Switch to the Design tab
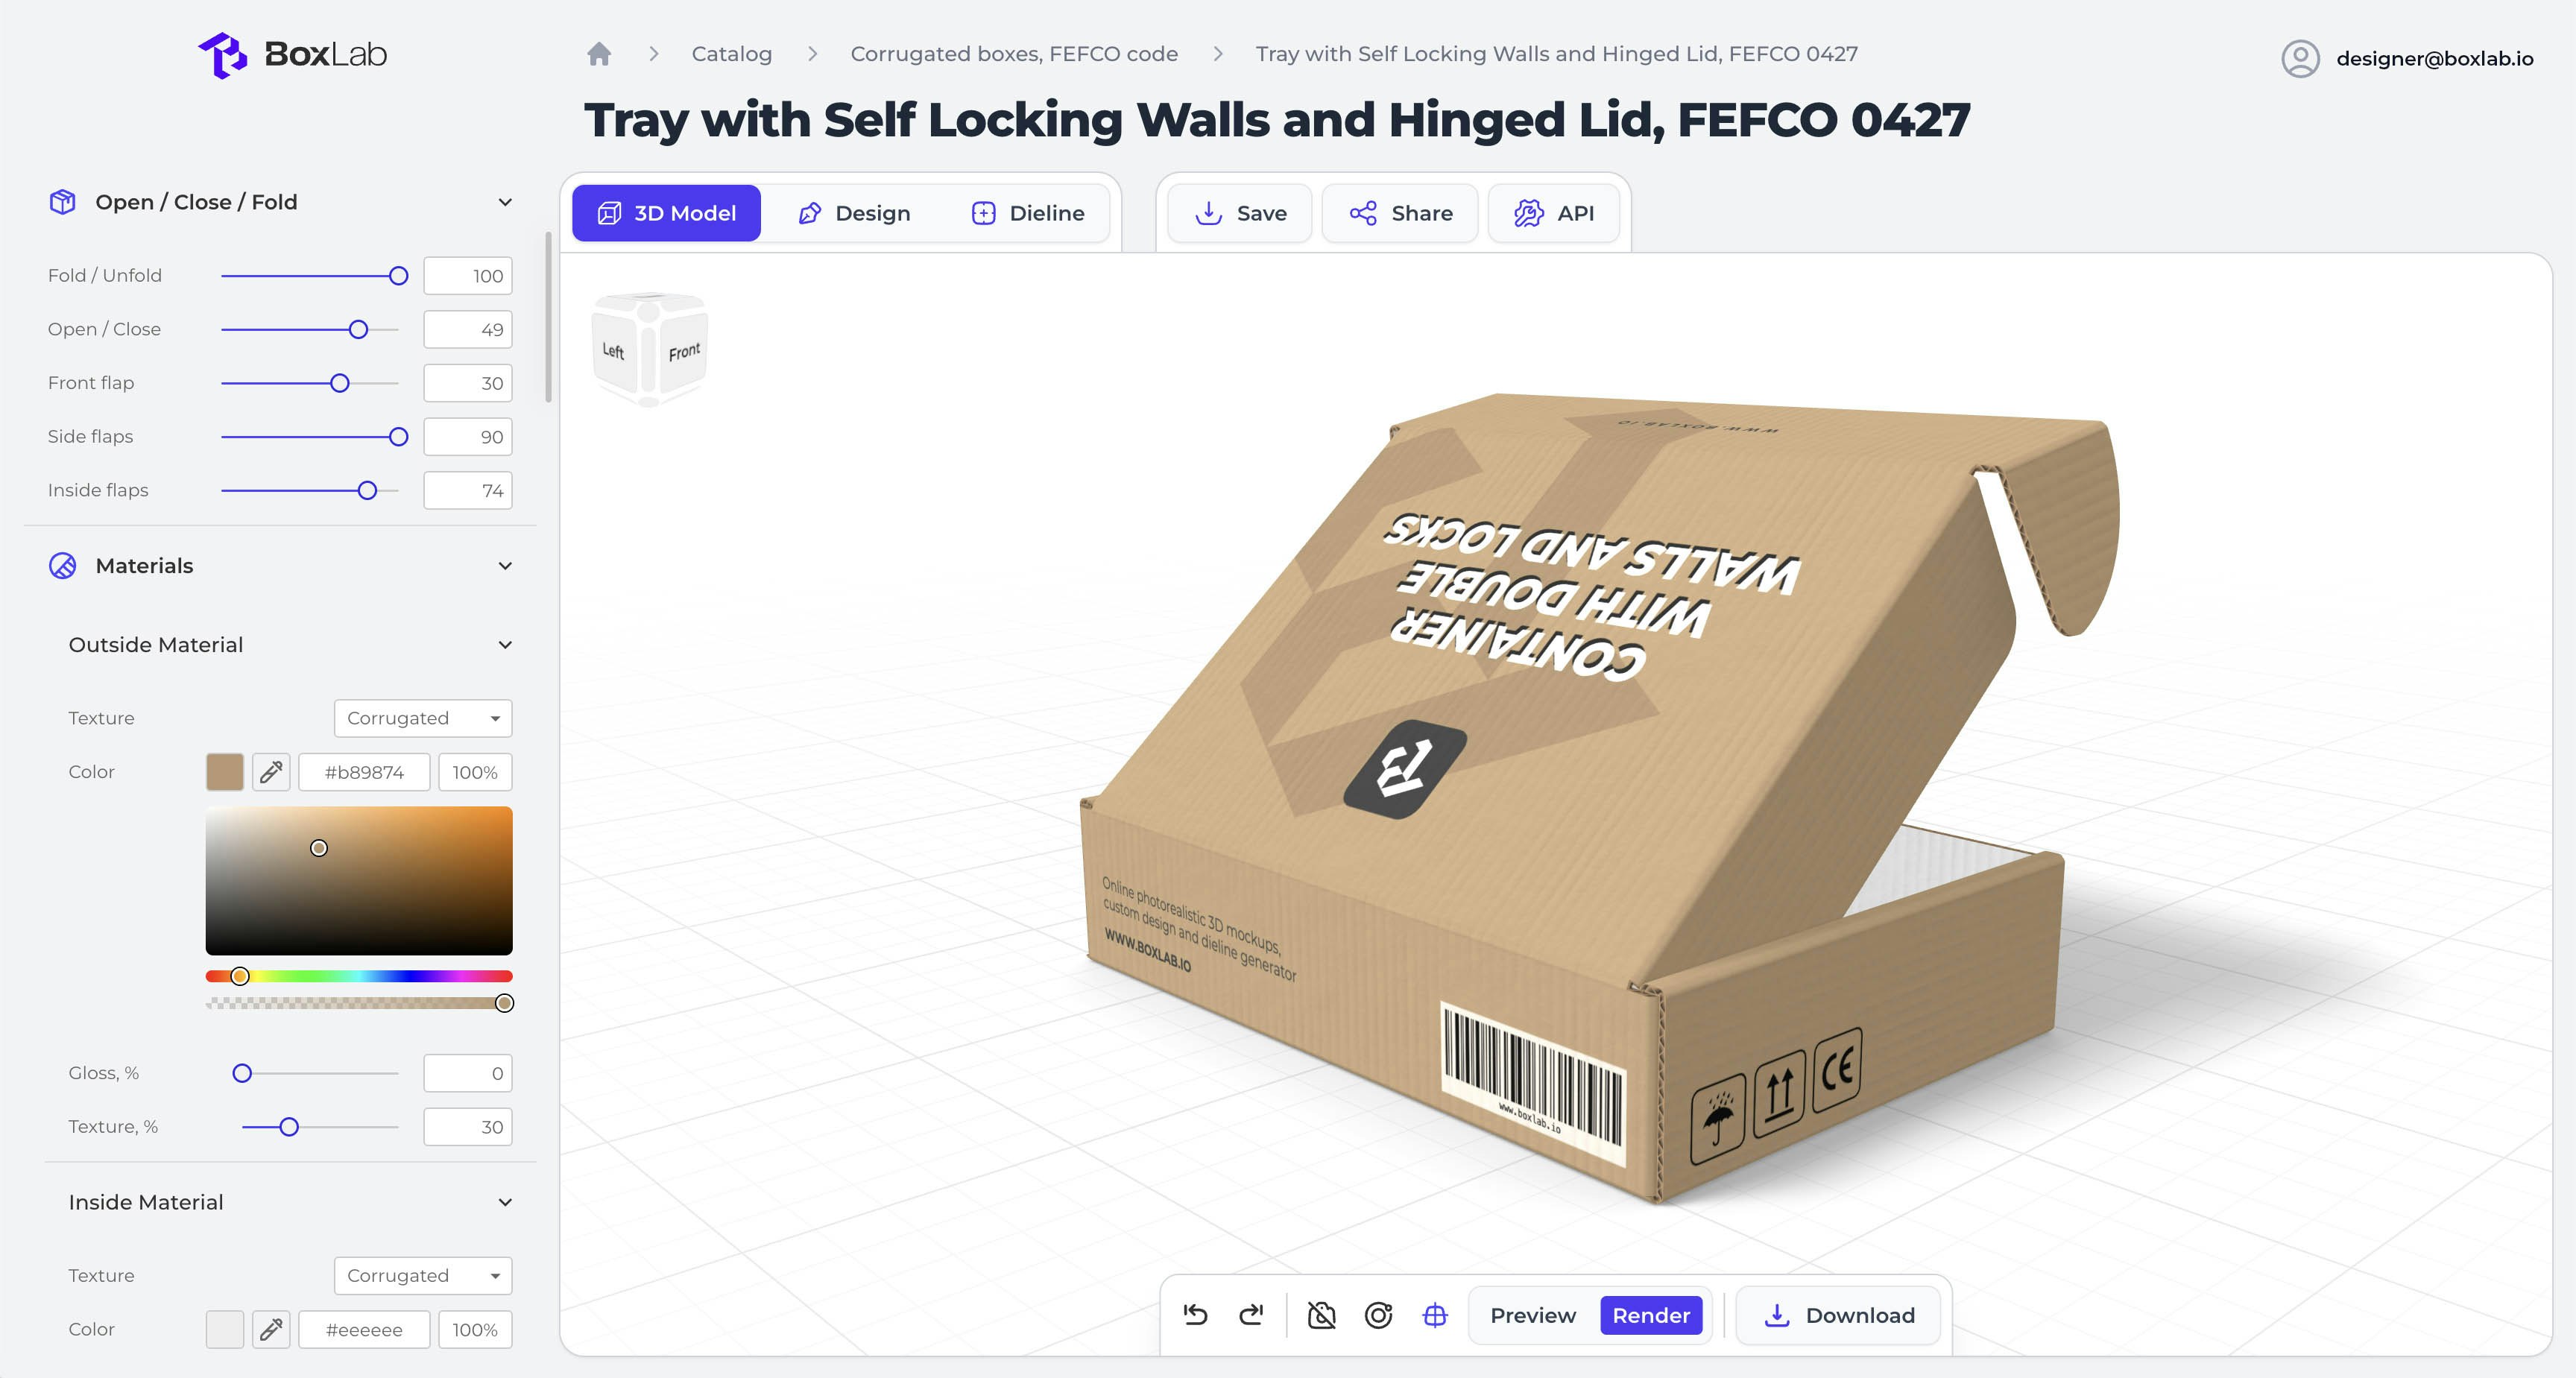 (x=855, y=213)
